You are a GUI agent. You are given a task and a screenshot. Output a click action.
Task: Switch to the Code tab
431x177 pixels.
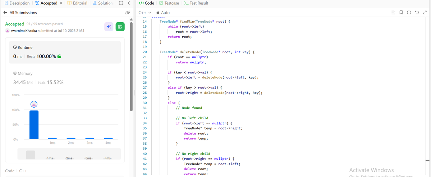pyautogui.click(x=147, y=3)
